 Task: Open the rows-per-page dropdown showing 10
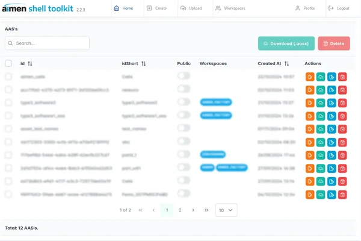click(226, 210)
